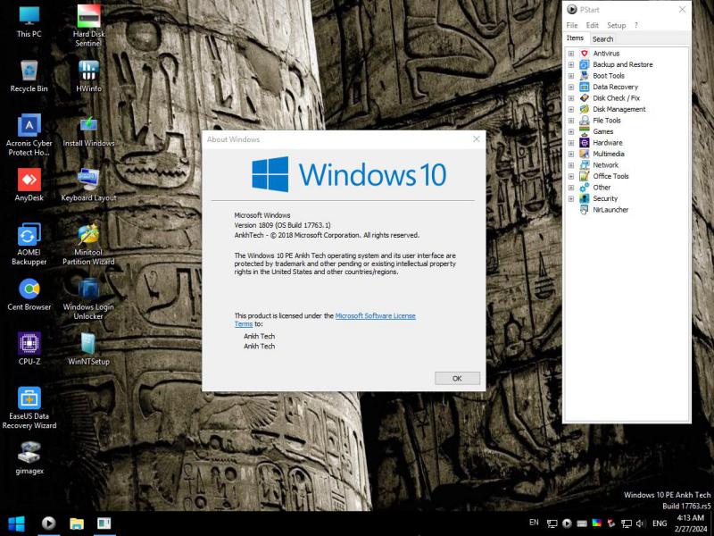Open the ? help menu in PStart

tap(636, 25)
